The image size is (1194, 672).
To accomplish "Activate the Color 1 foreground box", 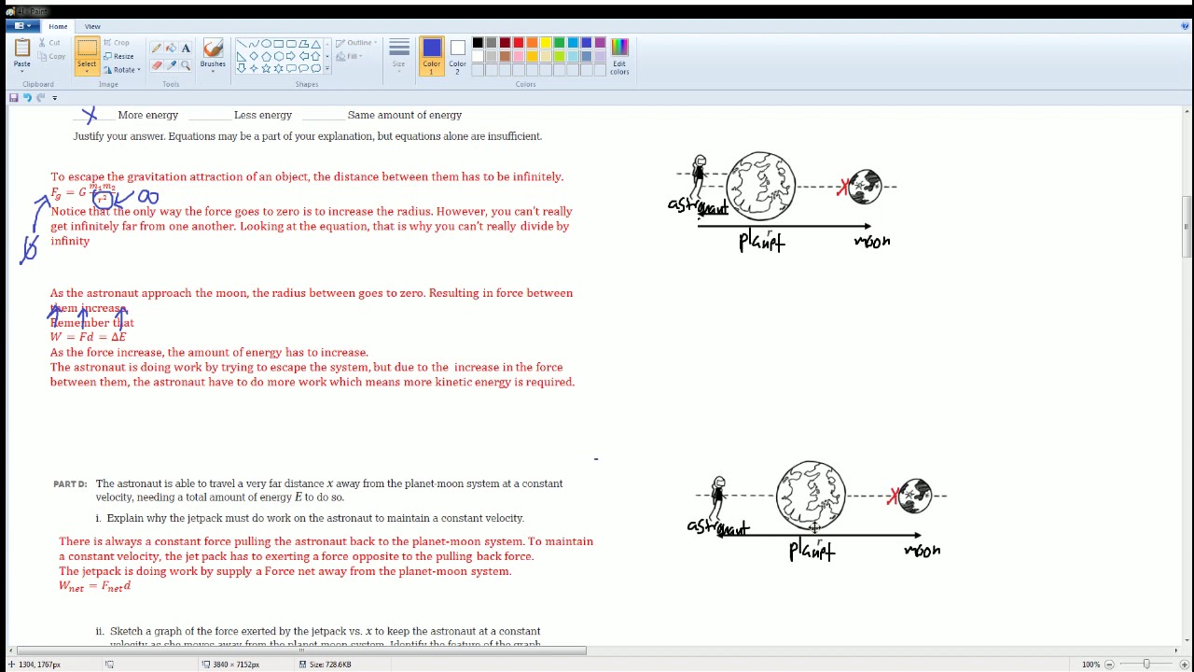I will tap(431, 54).
